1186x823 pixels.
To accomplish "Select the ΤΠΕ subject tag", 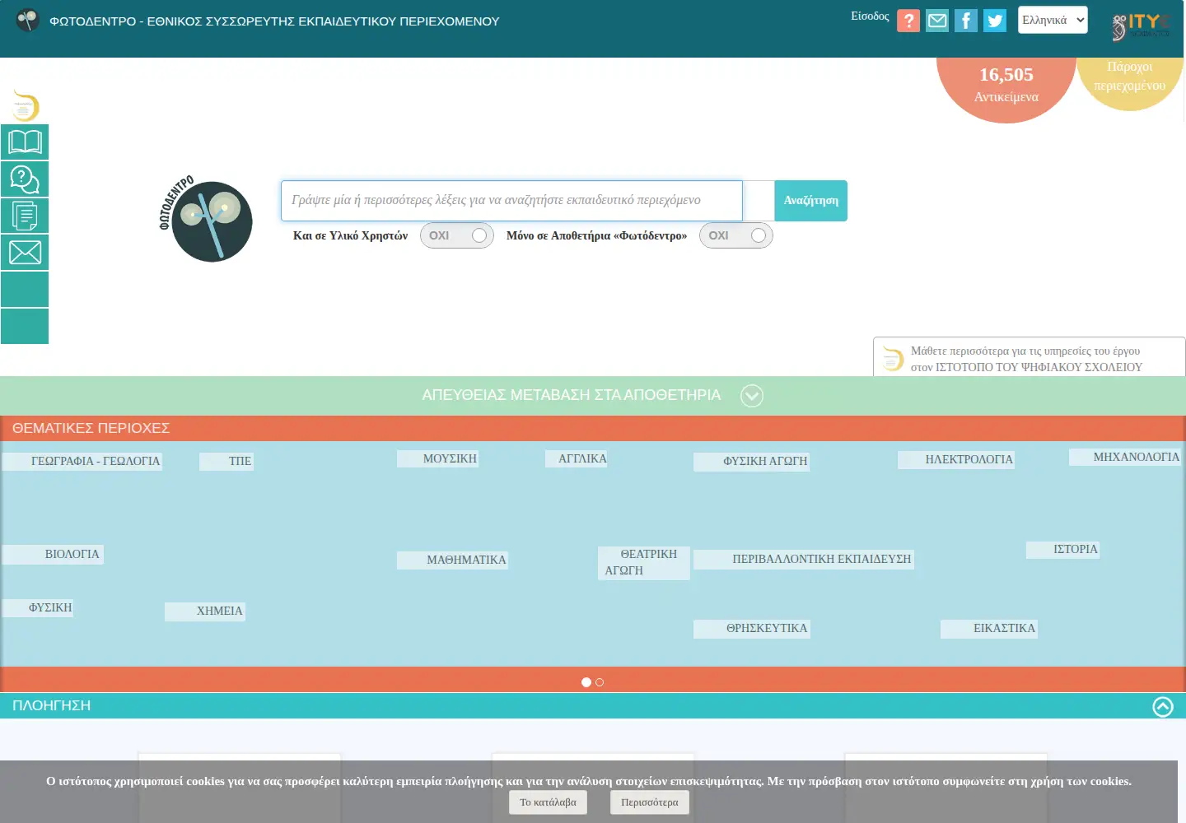I will (226, 461).
